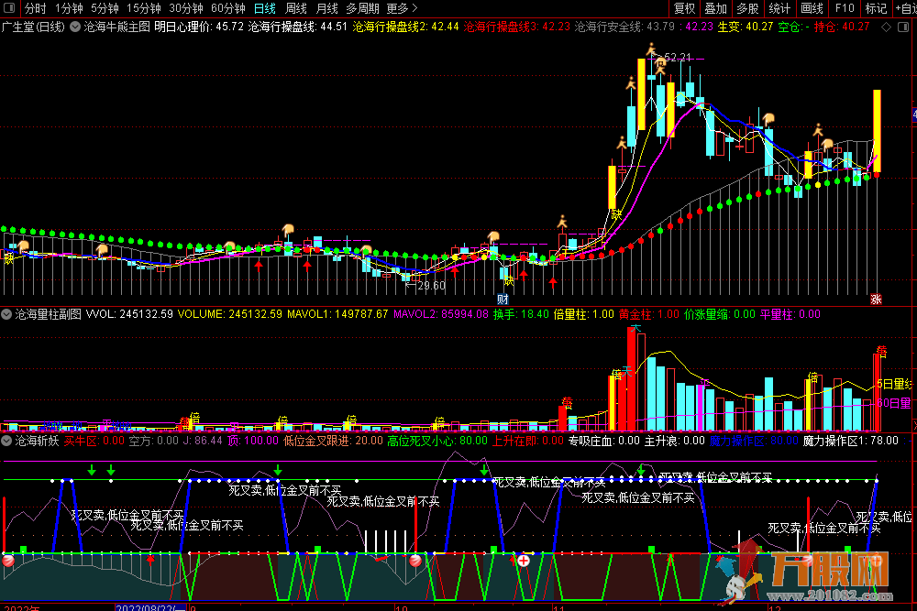Click the 叠加 overlay button
This screenshot has height=611, width=917.
pos(716,8)
